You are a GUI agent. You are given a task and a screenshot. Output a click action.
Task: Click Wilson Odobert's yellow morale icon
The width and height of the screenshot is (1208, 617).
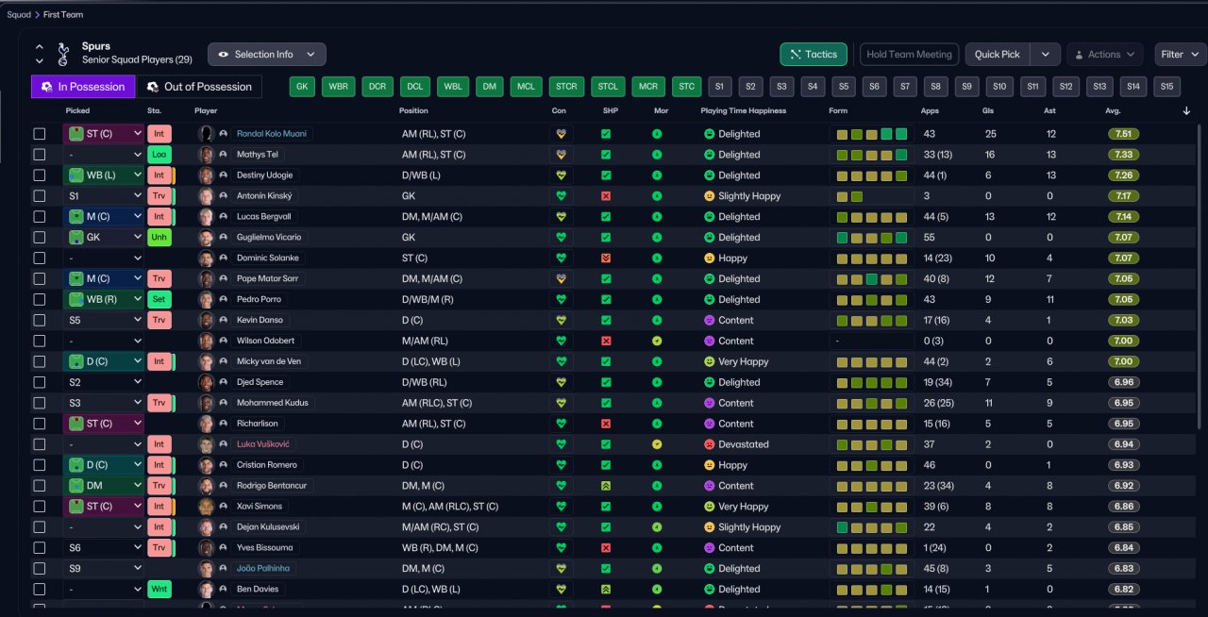click(x=657, y=341)
